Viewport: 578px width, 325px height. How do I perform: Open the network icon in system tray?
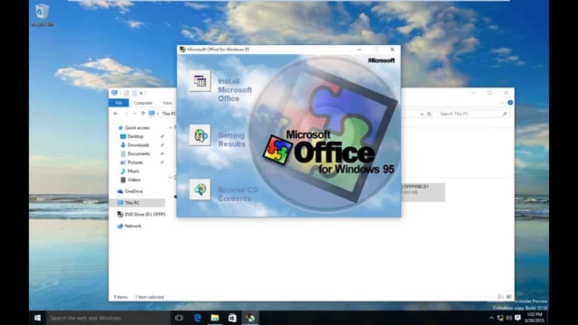pos(500,318)
